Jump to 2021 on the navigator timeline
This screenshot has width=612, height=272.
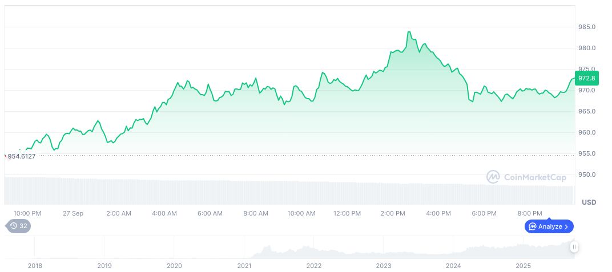click(x=244, y=266)
